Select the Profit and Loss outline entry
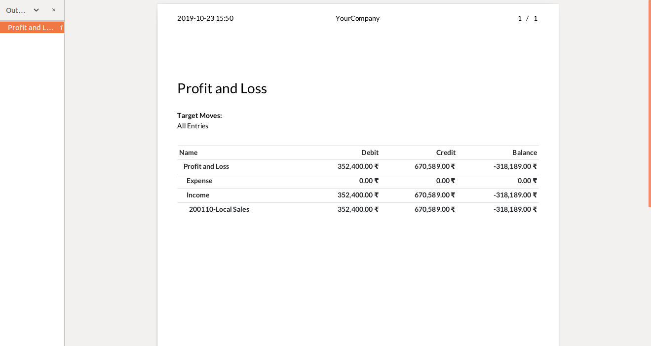Screen dimensions: 651x346 click(31, 28)
